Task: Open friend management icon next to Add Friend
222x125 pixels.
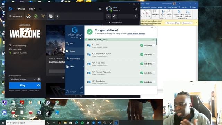Action: pos(114,16)
